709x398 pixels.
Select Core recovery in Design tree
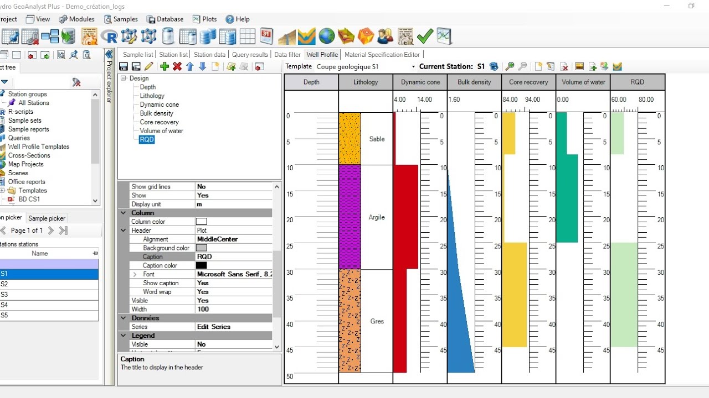pyautogui.click(x=159, y=122)
